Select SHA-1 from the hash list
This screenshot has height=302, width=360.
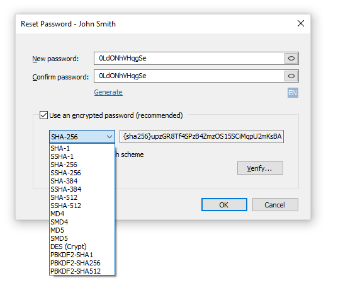click(82, 148)
